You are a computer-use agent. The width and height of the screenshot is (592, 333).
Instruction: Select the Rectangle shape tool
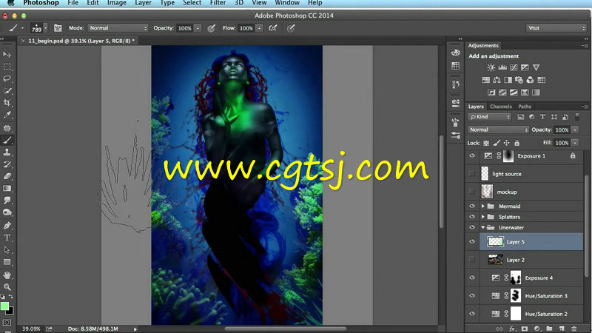(x=7, y=262)
